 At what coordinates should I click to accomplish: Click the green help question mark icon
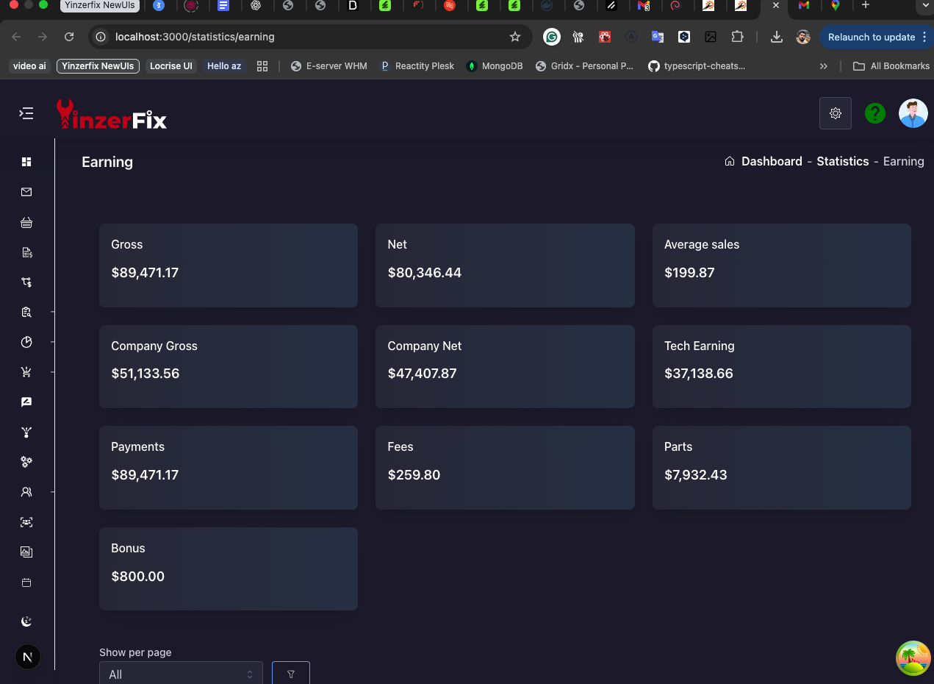[874, 113]
